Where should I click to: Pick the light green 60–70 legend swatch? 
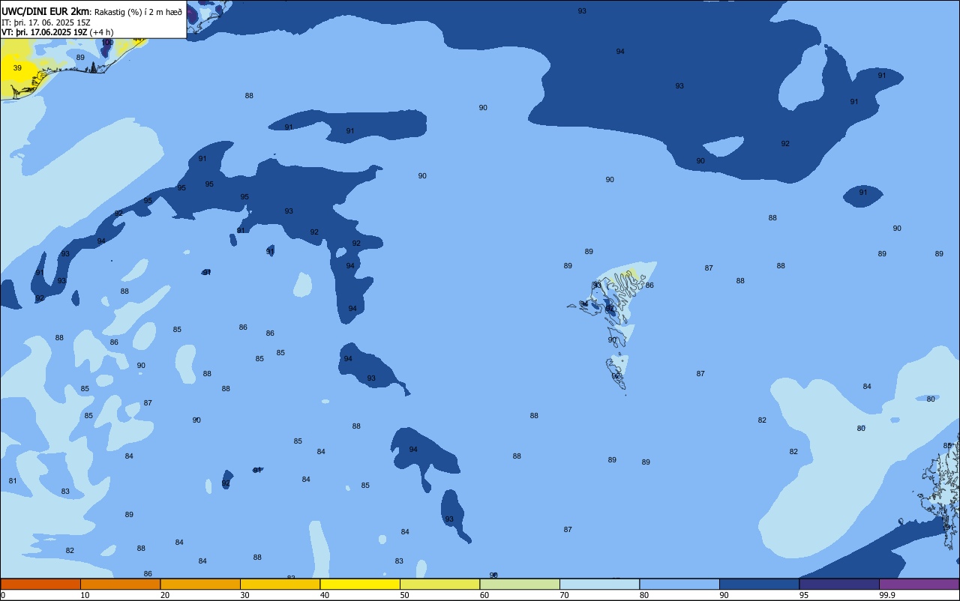tap(520, 584)
